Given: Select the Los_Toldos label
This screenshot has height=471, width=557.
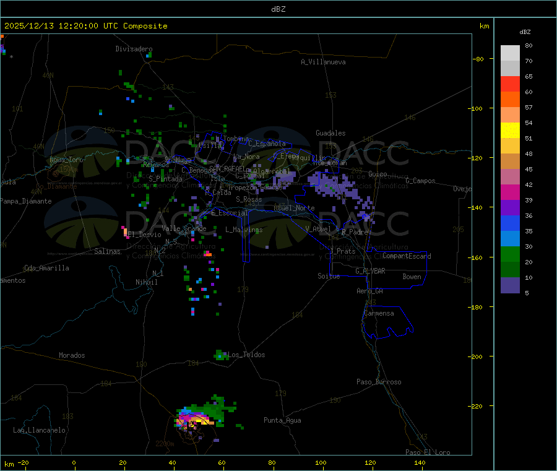Looking at the screenshot, I should [246, 355].
